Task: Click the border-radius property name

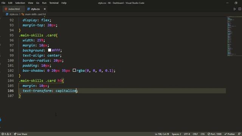Action: tap(36, 60)
